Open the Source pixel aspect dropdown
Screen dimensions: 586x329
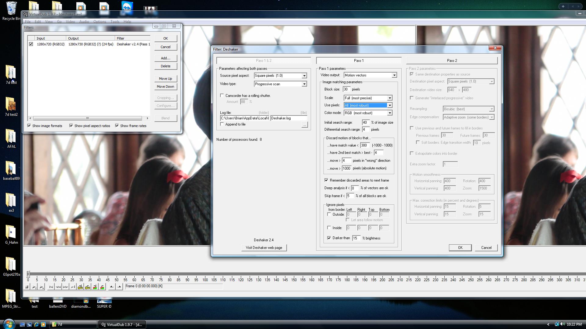click(304, 76)
